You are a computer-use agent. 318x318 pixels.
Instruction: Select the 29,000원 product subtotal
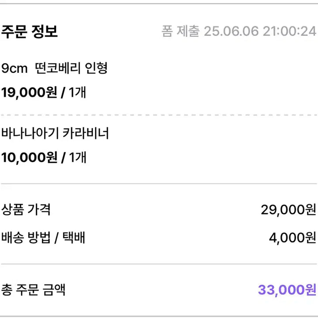288,210
